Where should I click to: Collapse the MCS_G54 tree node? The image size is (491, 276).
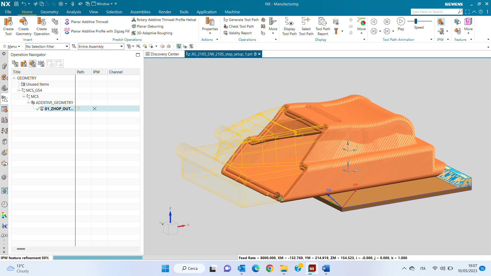[x=19, y=90]
